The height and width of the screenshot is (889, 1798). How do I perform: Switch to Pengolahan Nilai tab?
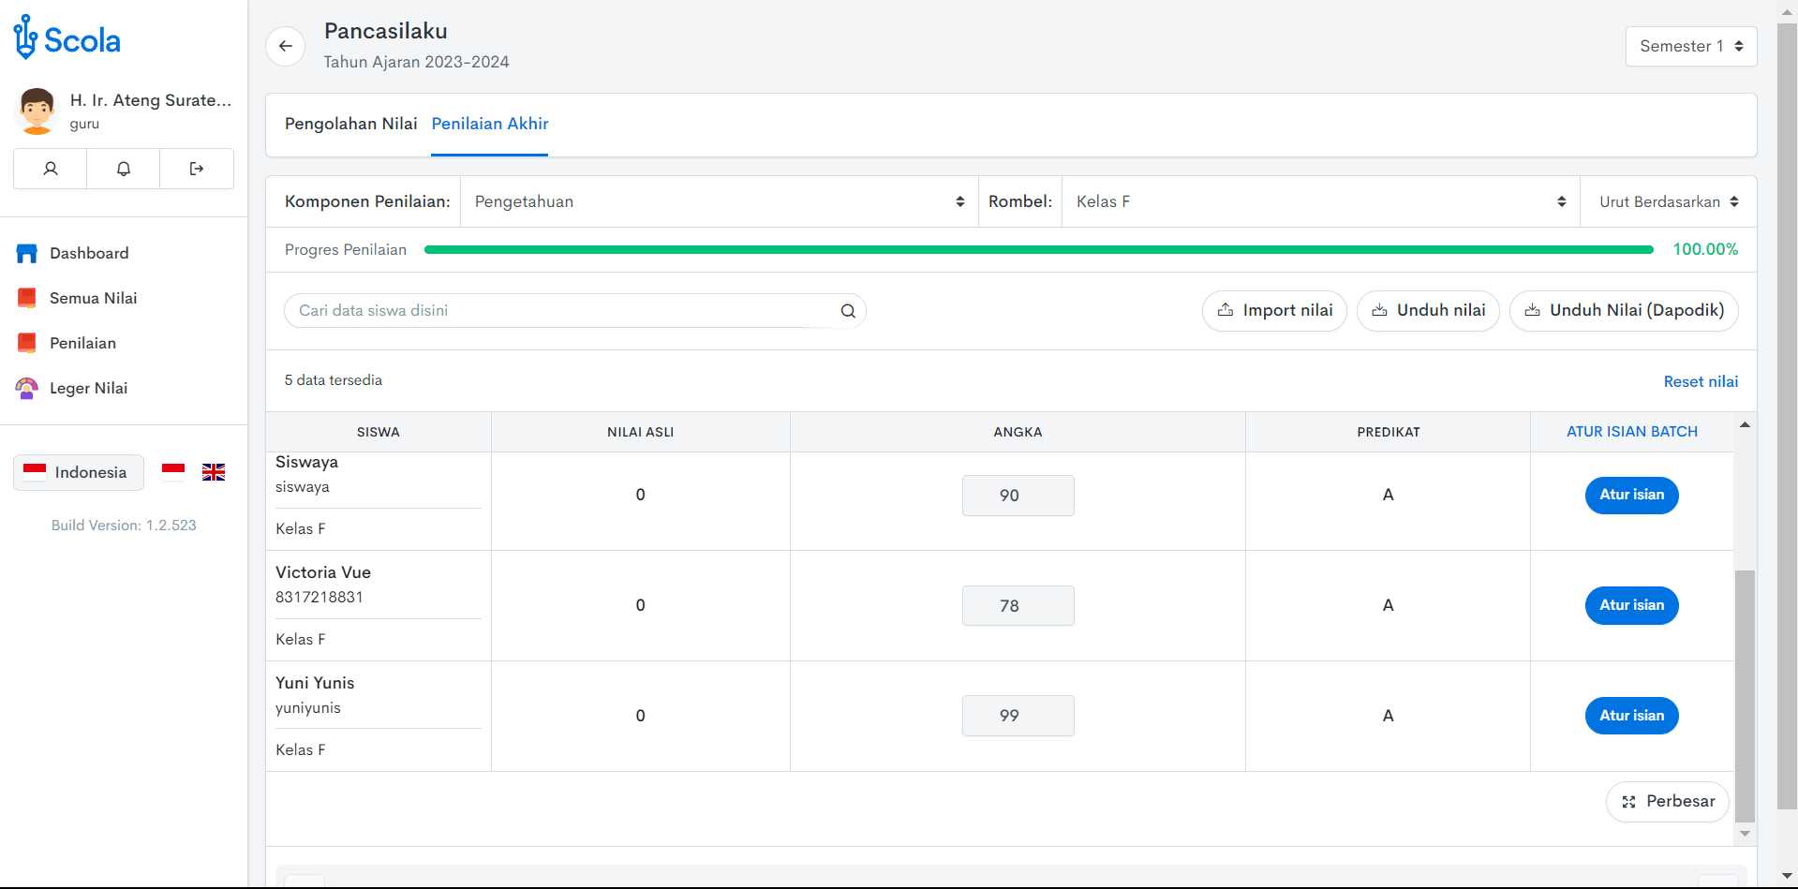350,124
